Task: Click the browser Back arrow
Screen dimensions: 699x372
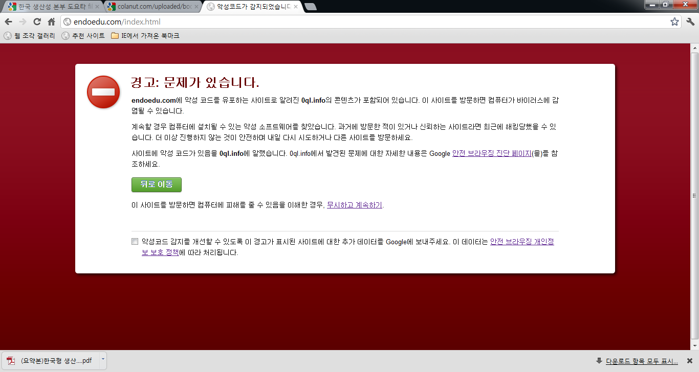Action: [8, 21]
